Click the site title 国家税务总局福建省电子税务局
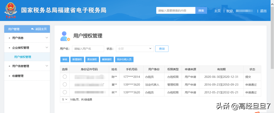274x113 pixels. point(64,10)
